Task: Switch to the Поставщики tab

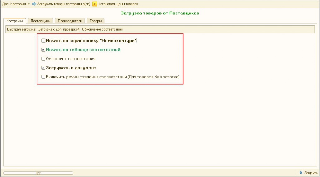Action: [40, 21]
